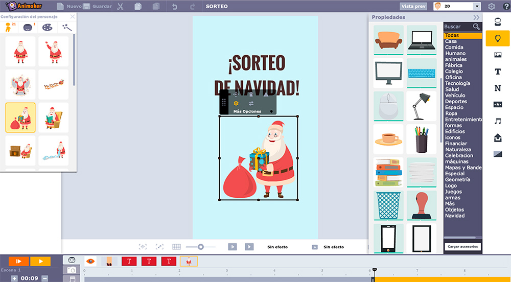
Task: Pick the wastebasket prop thumbnail
Action: [x=388, y=205]
